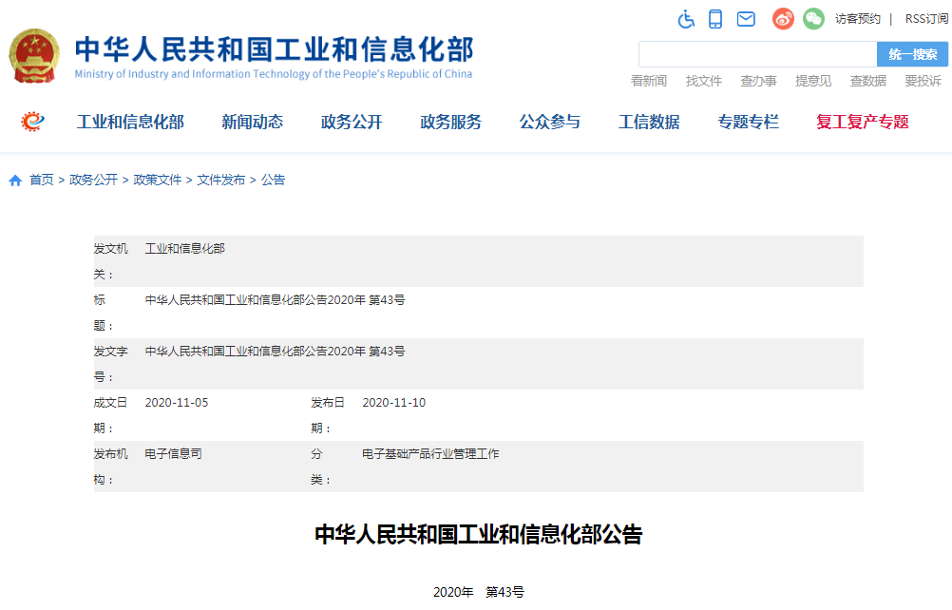Select the 新闻动态 navigation menu

[x=252, y=122]
